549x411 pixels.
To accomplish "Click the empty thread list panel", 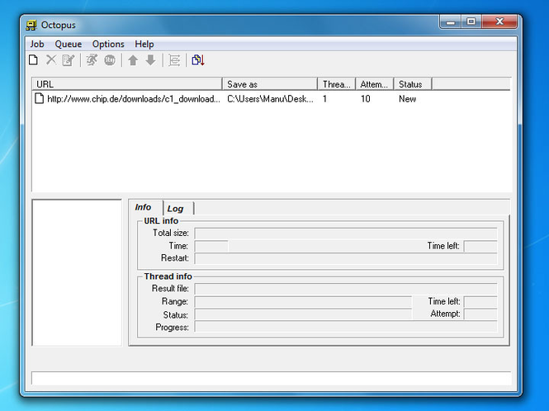I will pyautogui.click(x=77, y=272).
